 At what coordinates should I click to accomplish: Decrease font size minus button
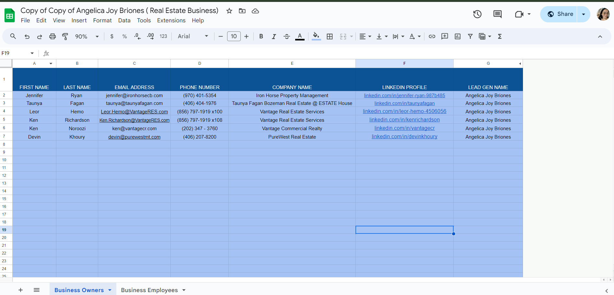pos(221,36)
